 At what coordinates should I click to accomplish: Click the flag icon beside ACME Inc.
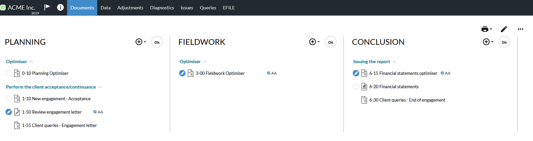point(47,7)
